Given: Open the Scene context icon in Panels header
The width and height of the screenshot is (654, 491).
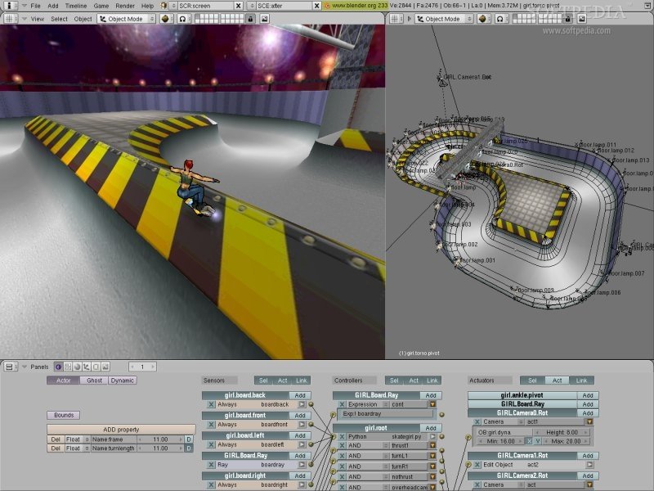Looking at the screenshot, I should coord(104,367).
